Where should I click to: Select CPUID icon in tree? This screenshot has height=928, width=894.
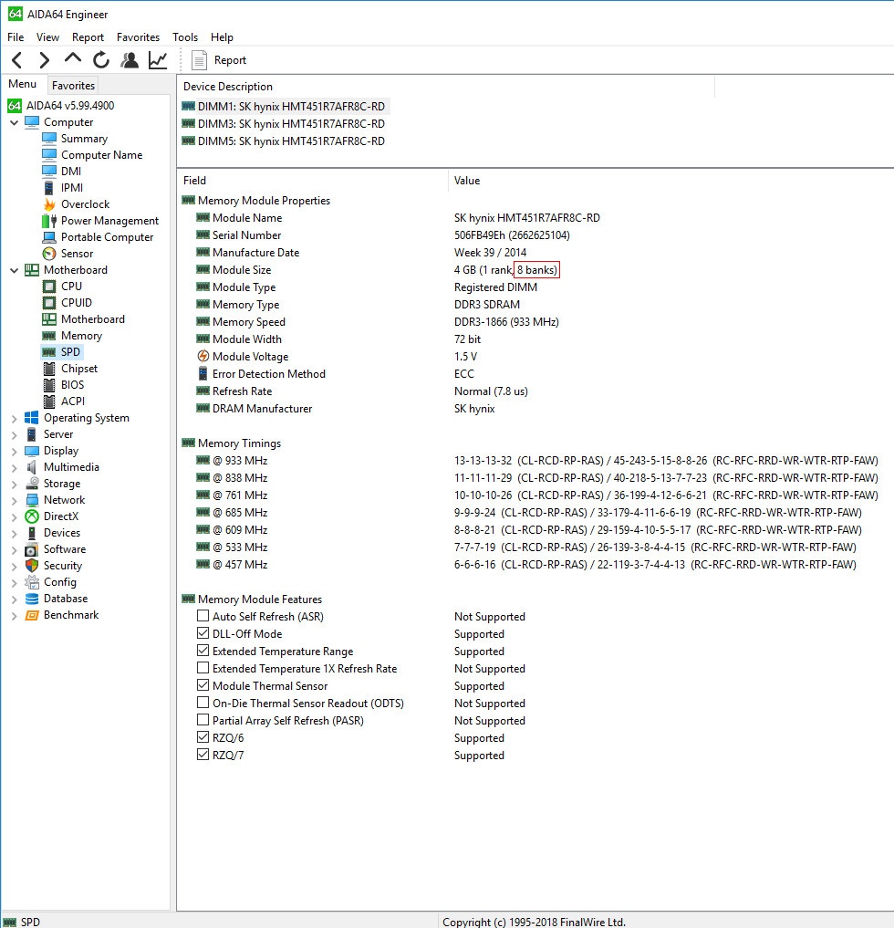(49, 303)
